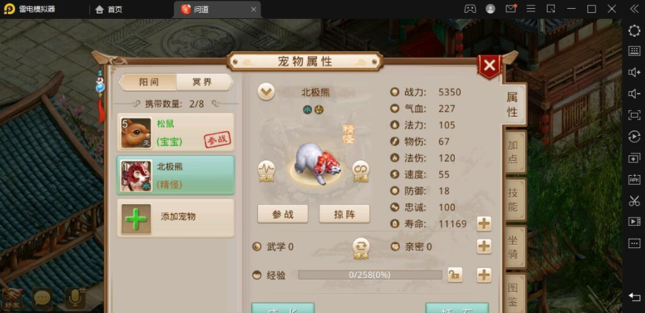Click the 继承 inherit swap icon
645x313 pixels.
(x=361, y=248)
